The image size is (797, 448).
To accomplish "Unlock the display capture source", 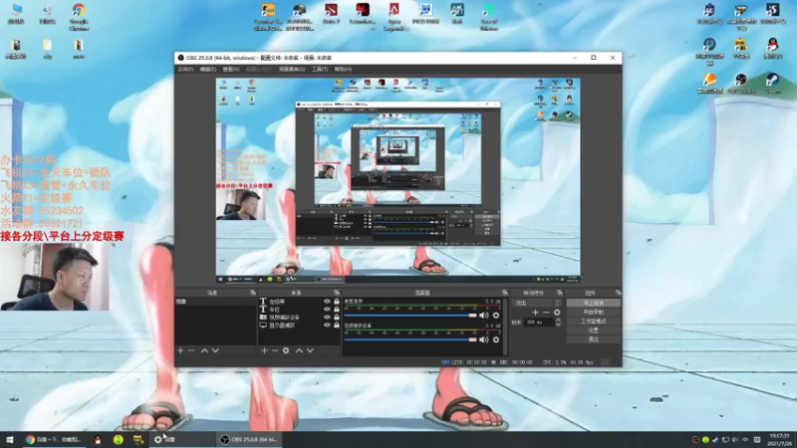I will tap(337, 326).
